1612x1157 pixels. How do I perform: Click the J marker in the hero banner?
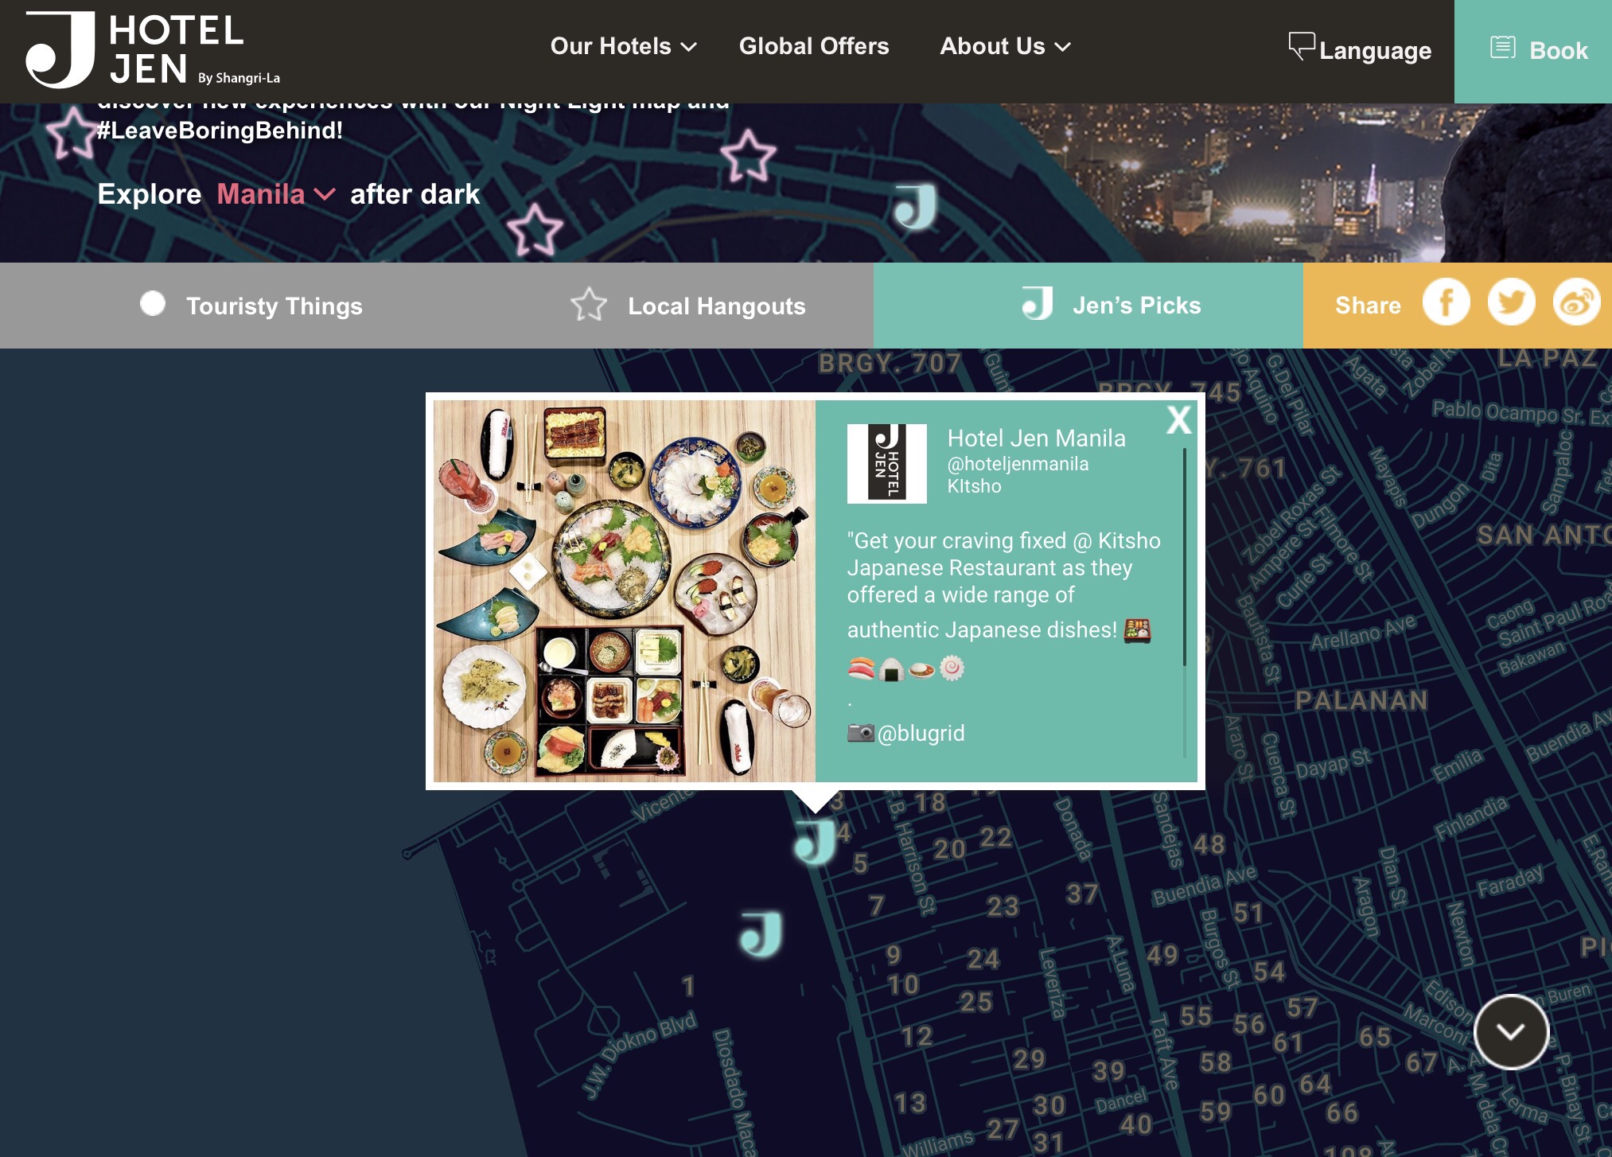click(915, 206)
